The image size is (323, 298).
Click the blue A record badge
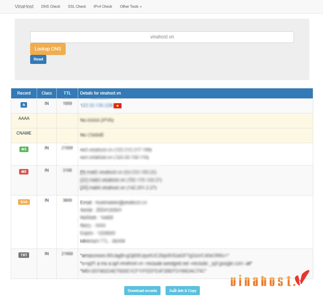tap(24, 105)
